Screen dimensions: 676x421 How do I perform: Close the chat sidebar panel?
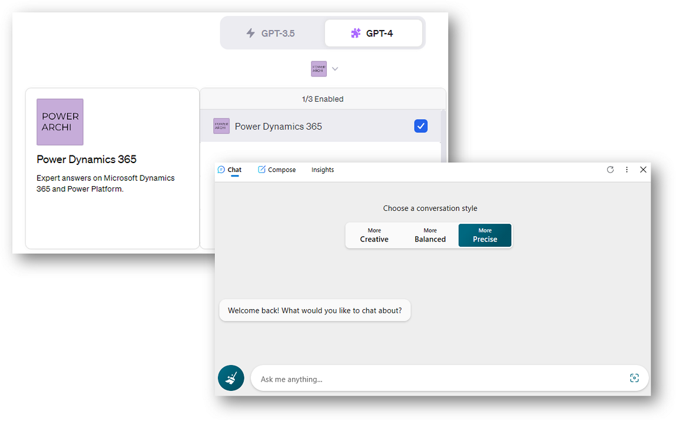pyautogui.click(x=643, y=170)
